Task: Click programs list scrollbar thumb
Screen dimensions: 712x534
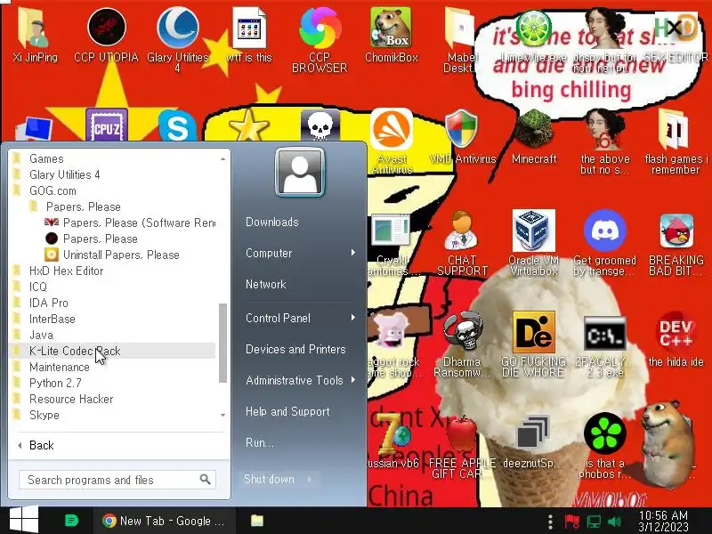Action: coord(222,344)
